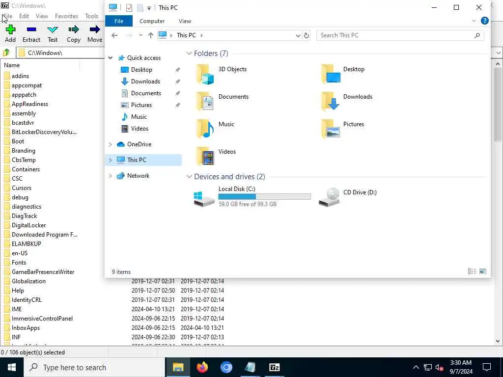
Task: Select Documents in Quick access
Action: tap(146, 93)
